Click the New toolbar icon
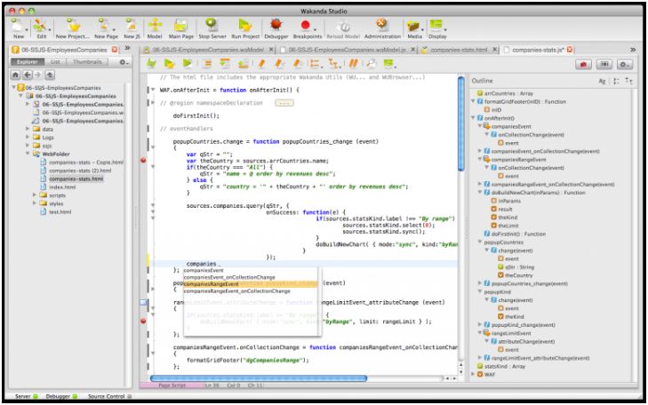This screenshot has width=648, height=405. coord(18,26)
